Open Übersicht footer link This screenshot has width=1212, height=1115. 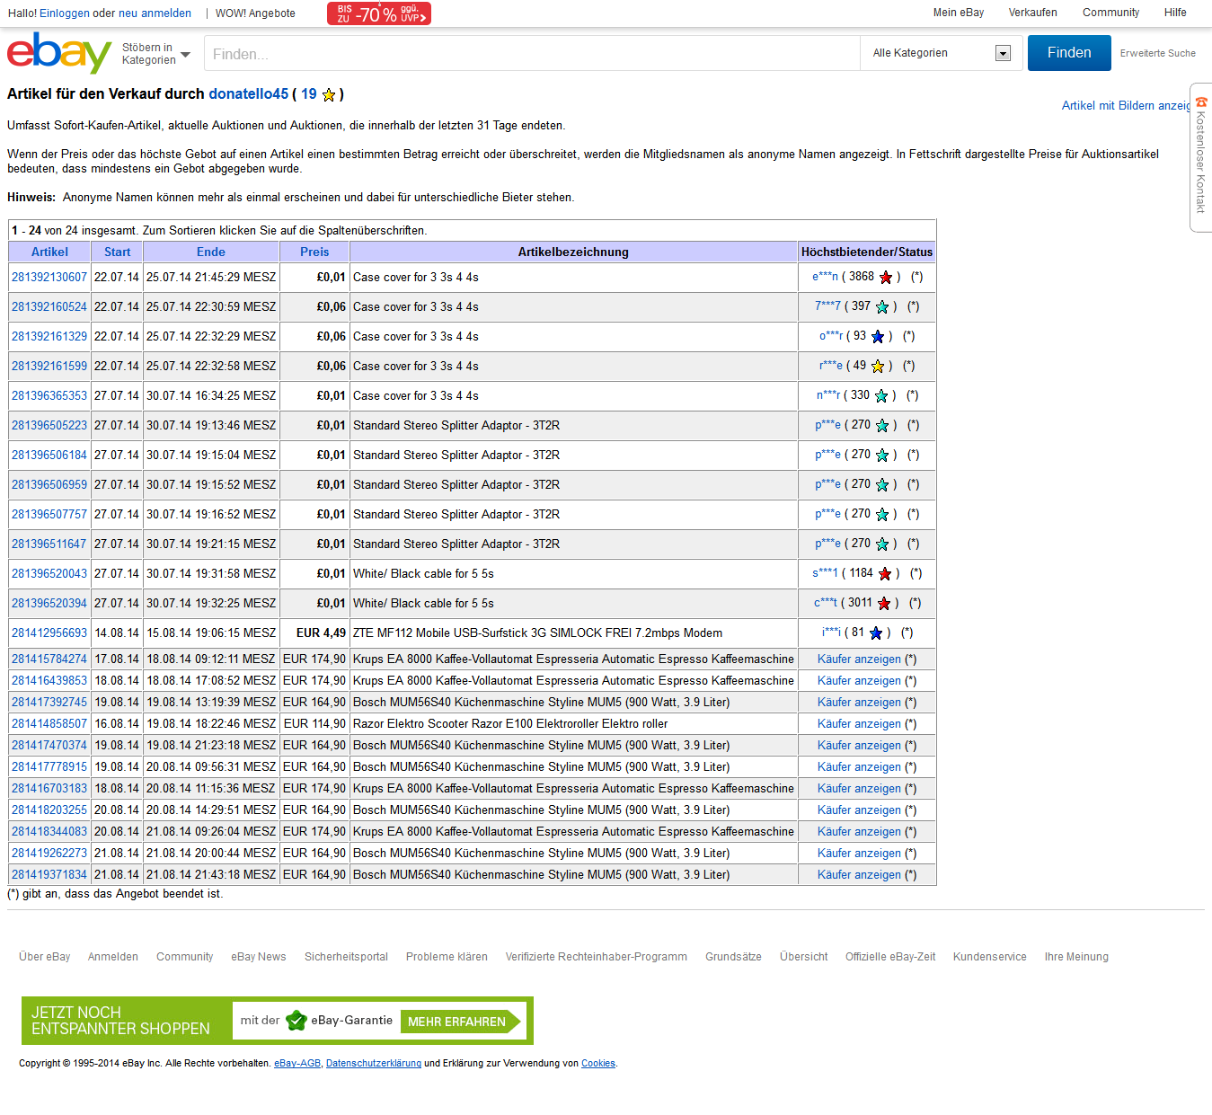pos(804,957)
